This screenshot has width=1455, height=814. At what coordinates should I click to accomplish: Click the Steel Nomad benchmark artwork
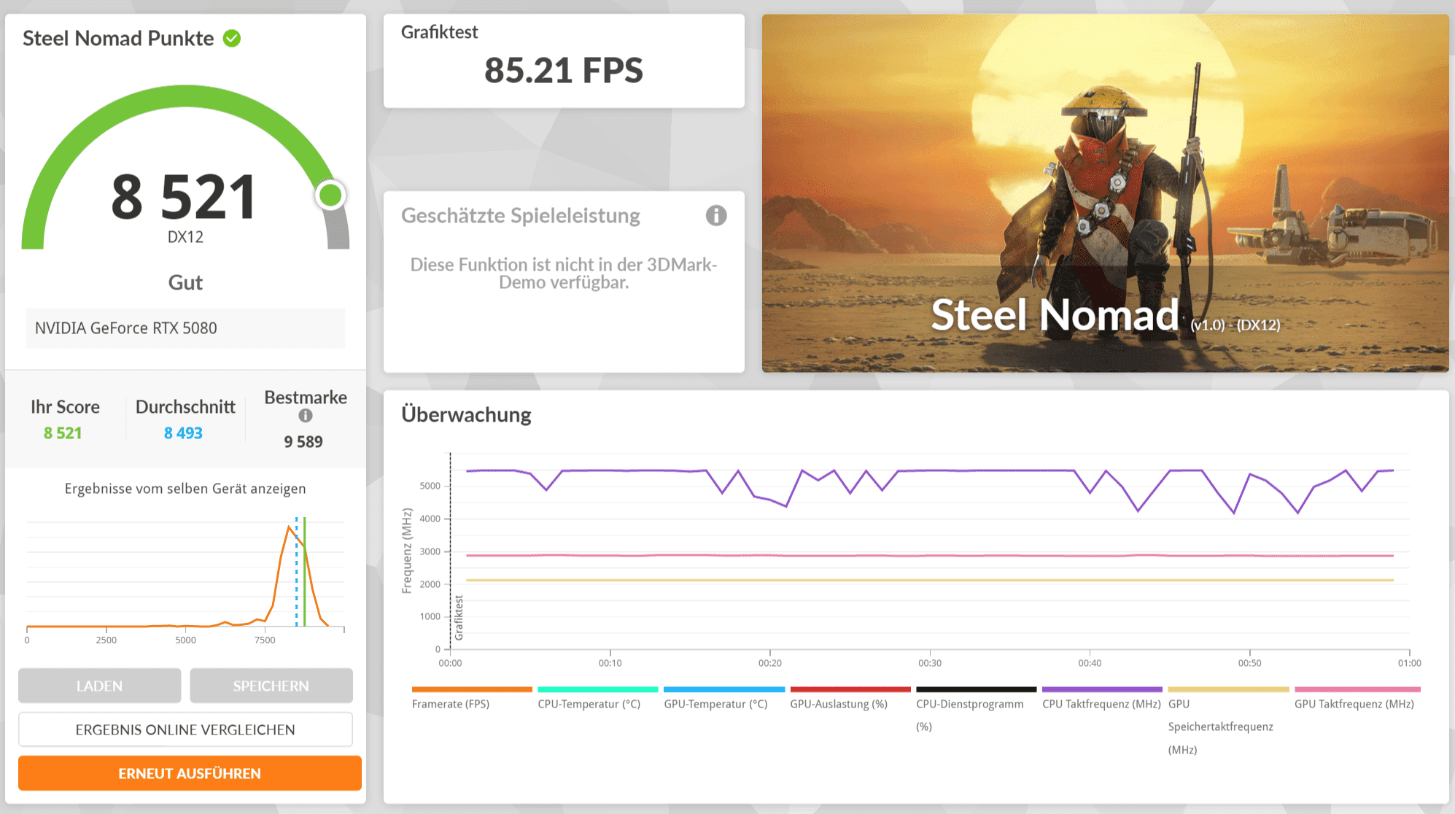pyautogui.click(x=1105, y=193)
